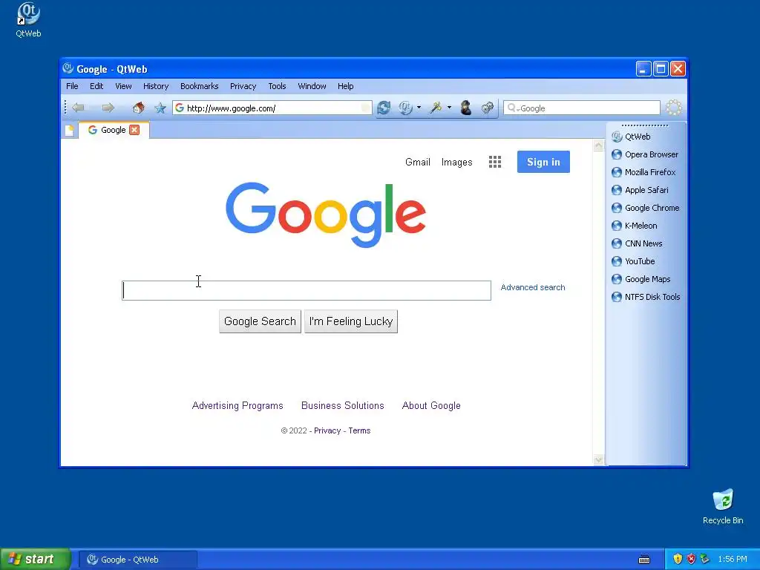Close the Google tab with its red X
The height and width of the screenshot is (570, 760).
click(134, 130)
